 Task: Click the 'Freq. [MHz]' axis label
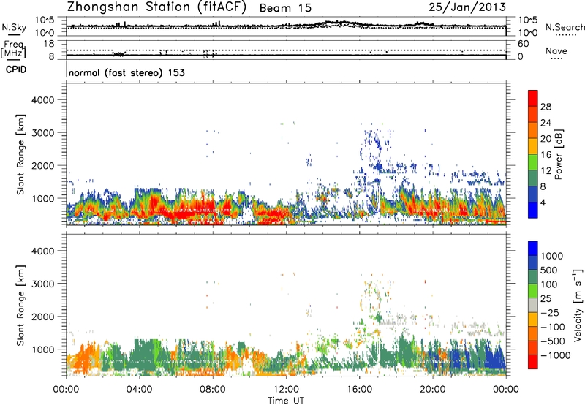pyautogui.click(x=13, y=49)
